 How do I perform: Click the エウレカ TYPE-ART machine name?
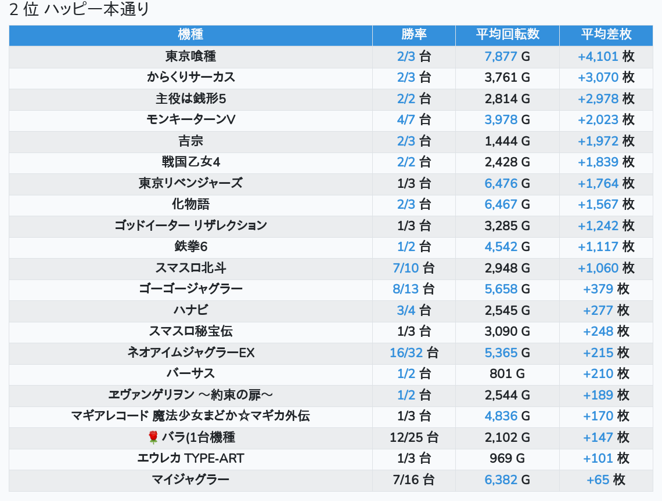point(190,458)
